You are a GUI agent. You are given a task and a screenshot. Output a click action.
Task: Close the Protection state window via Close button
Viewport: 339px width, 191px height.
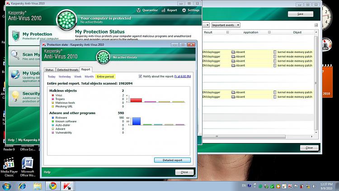coord(184,172)
